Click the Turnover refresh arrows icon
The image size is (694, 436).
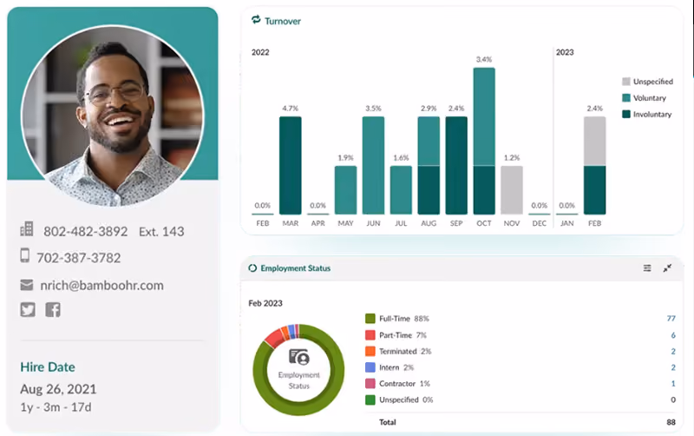256,20
